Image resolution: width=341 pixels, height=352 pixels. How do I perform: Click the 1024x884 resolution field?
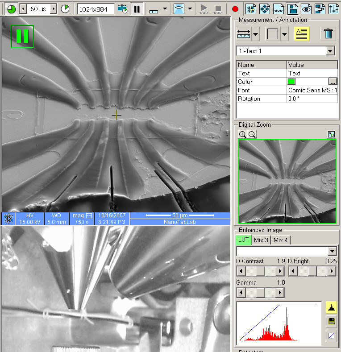96,9
